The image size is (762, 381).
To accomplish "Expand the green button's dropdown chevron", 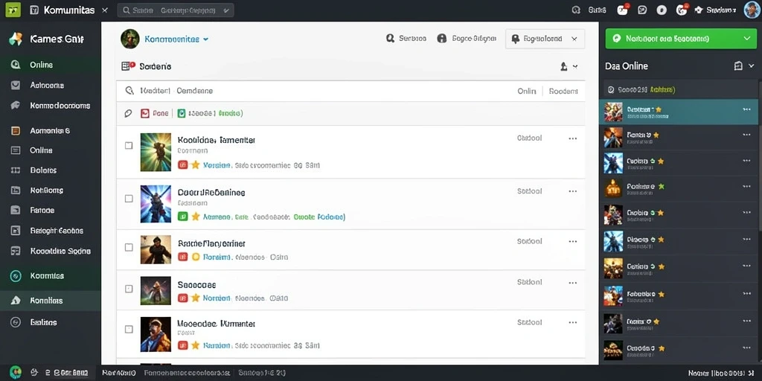I will coord(747,39).
